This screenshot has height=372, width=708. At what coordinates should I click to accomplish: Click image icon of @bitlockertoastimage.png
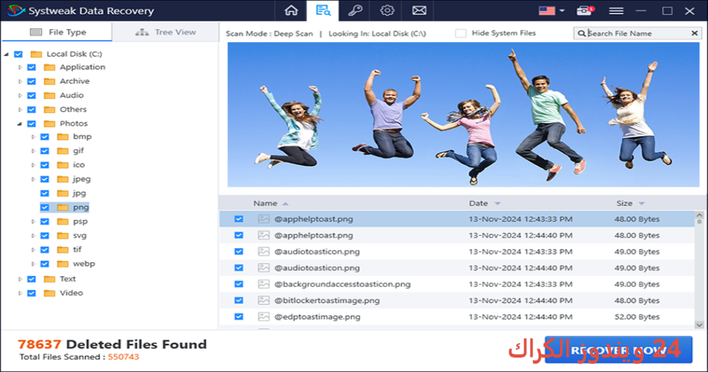coord(263,300)
